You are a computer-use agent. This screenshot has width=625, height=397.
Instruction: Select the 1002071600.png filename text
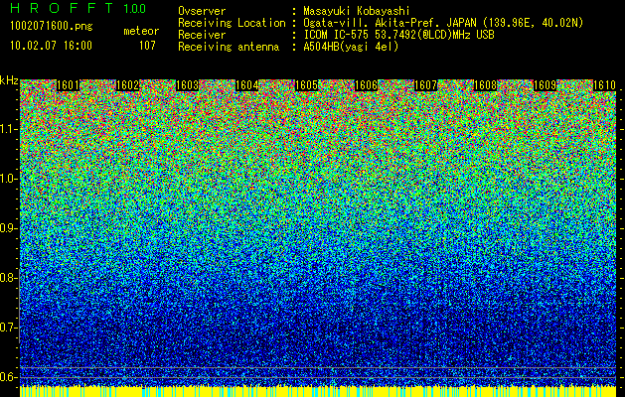(x=52, y=27)
